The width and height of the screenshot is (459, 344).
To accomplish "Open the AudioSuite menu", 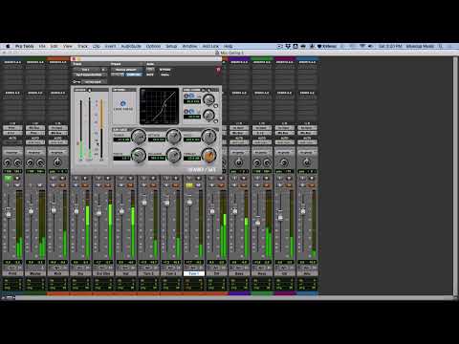I will [x=131, y=46].
